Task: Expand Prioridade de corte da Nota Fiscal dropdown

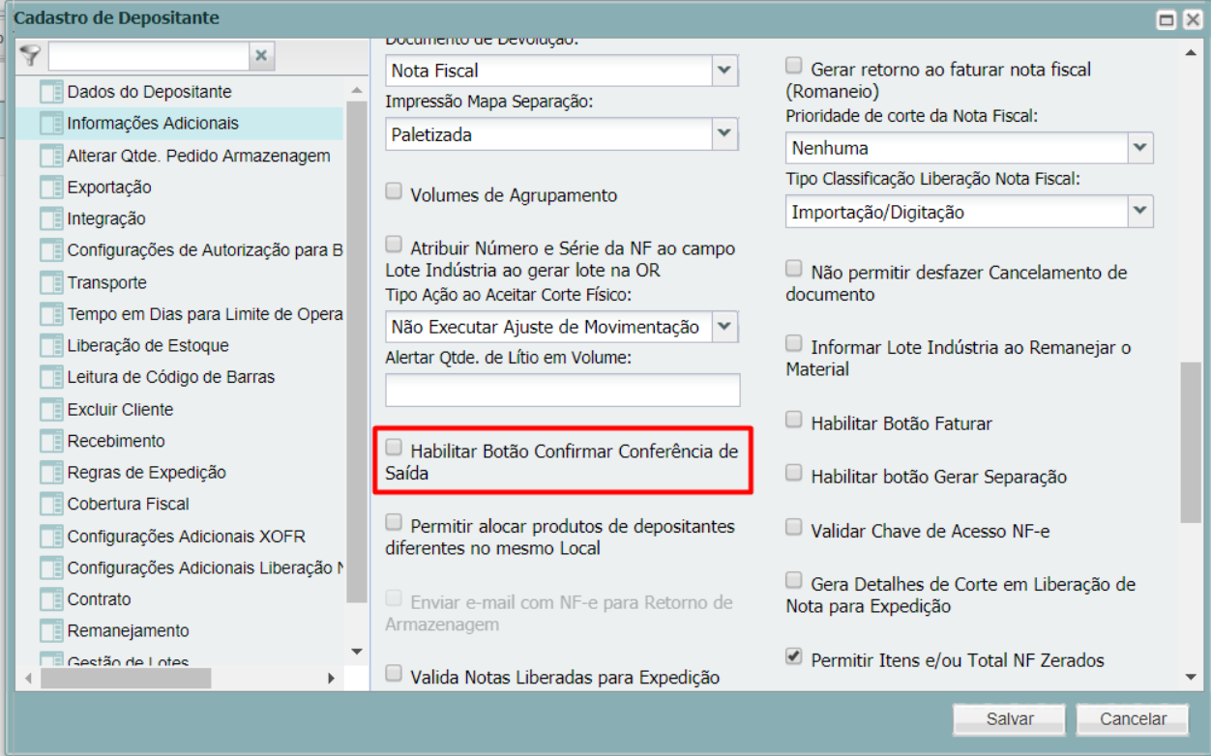Action: (x=1140, y=148)
